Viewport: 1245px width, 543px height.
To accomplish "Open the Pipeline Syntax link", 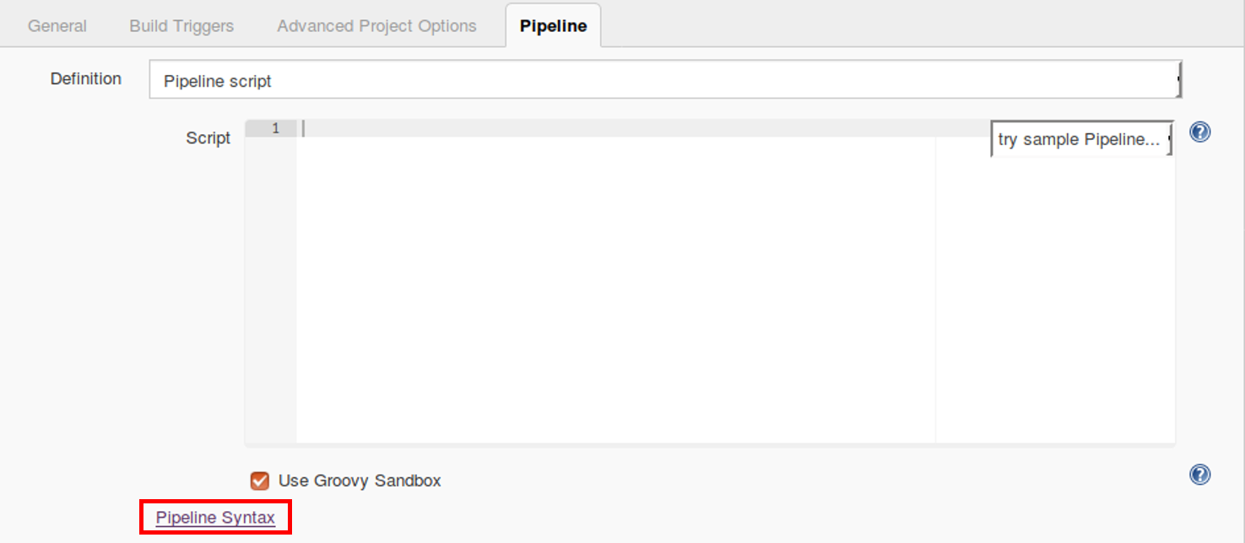I will pos(215,518).
